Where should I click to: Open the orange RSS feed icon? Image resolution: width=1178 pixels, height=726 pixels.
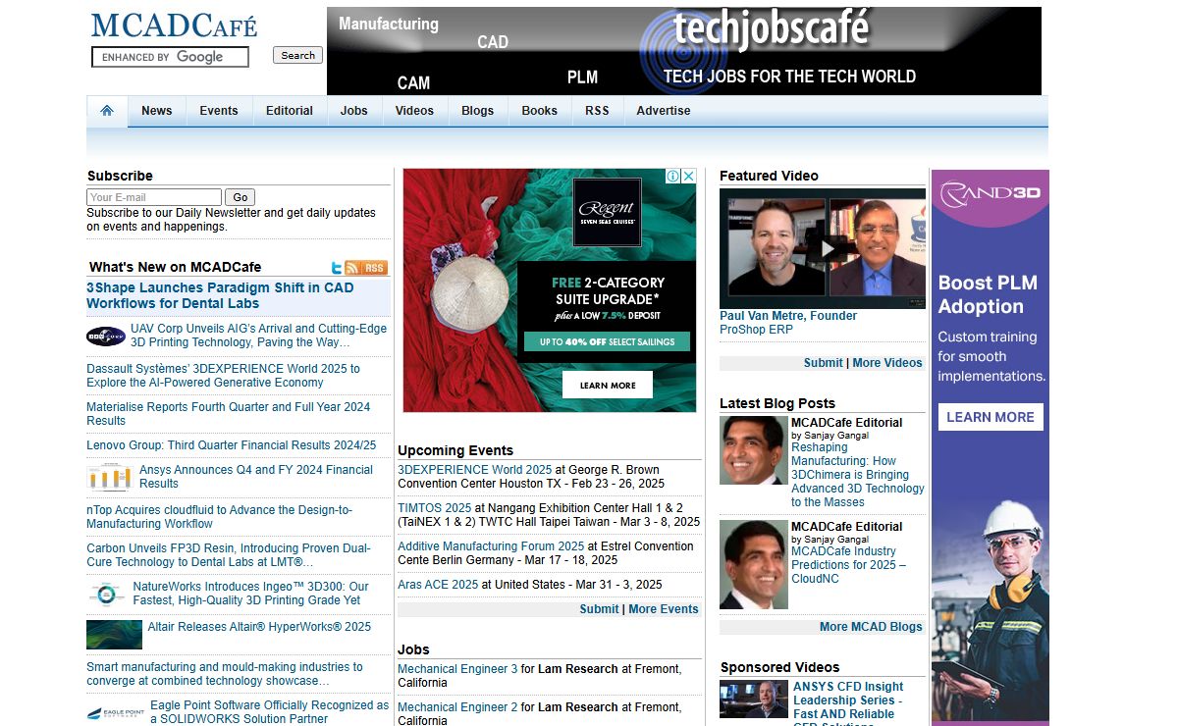(x=366, y=268)
